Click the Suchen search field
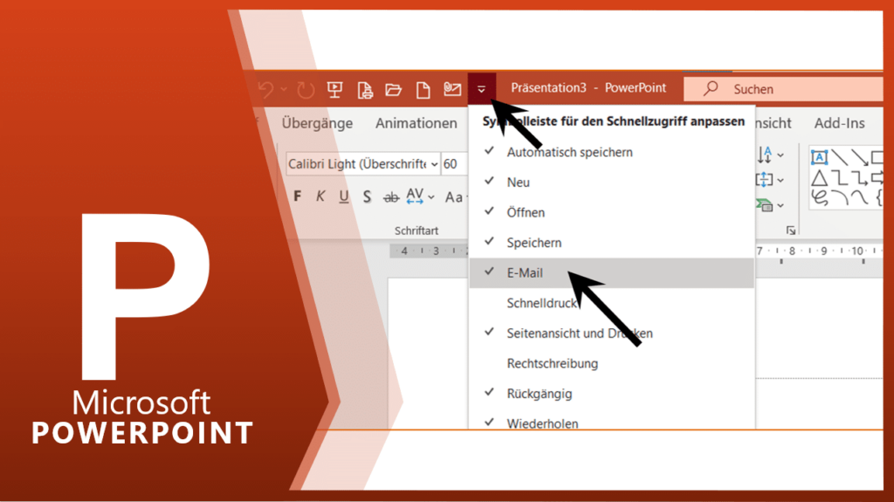 point(783,89)
